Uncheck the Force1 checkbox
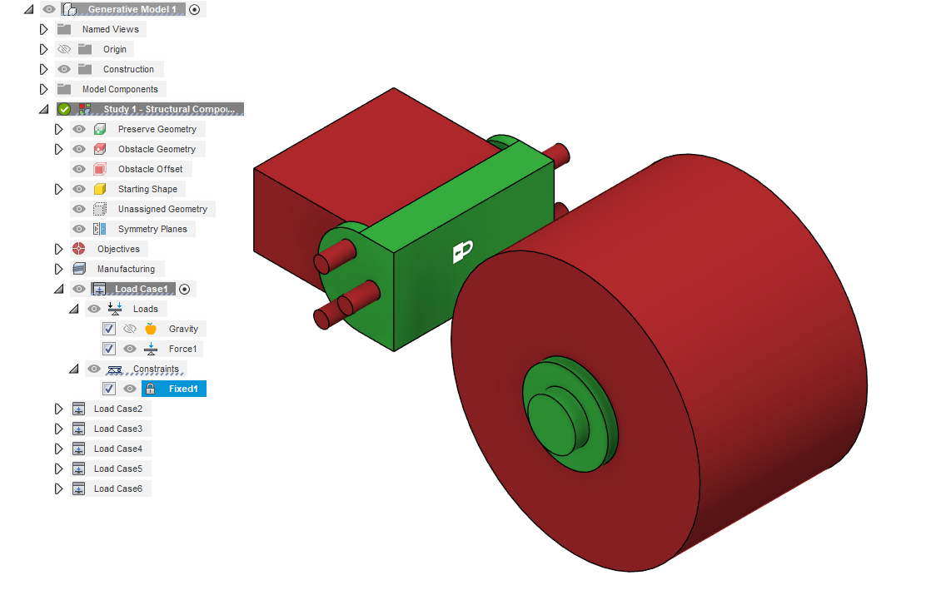946x615 pixels. click(109, 349)
